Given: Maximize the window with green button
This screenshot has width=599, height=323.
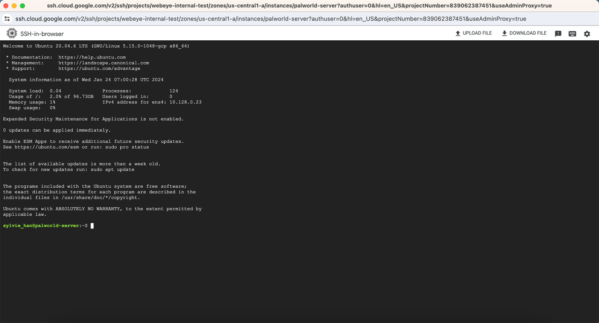Looking at the screenshot, I should tap(22, 6).
